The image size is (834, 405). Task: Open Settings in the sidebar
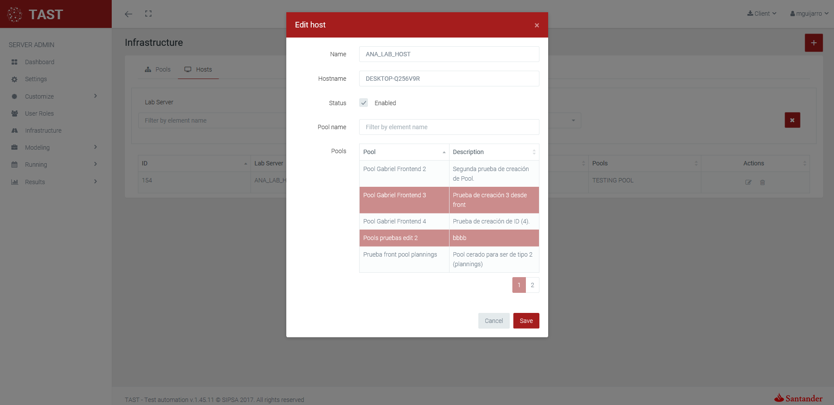[x=36, y=79]
